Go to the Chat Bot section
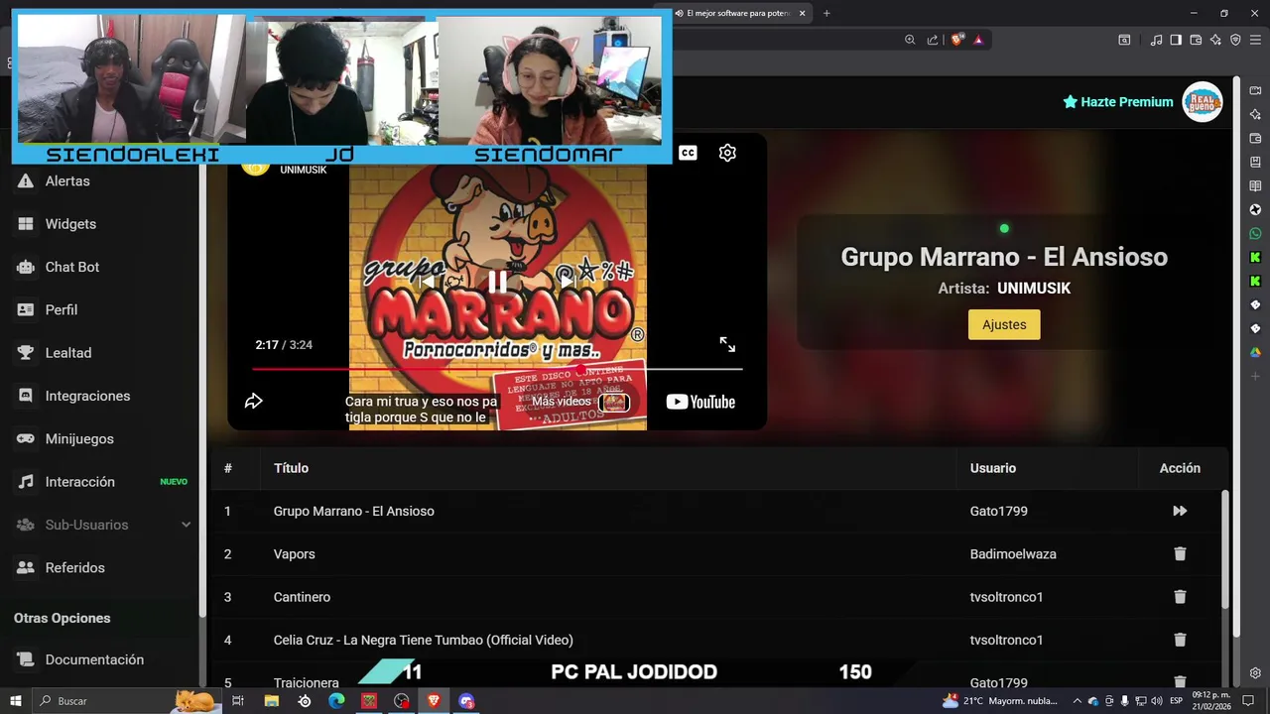This screenshot has width=1270, height=714. 71,267
